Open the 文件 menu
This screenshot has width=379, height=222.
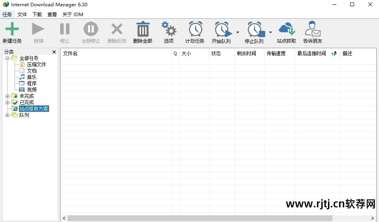click(x=22, y=15)
